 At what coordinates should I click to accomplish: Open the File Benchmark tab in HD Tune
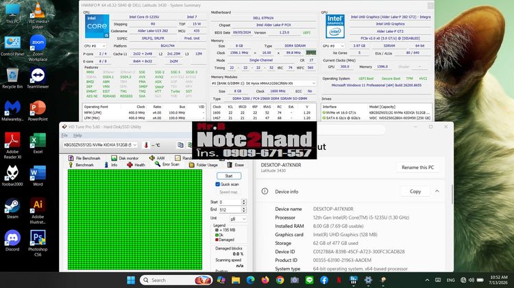pyautogui.click(x=84, y=158)
